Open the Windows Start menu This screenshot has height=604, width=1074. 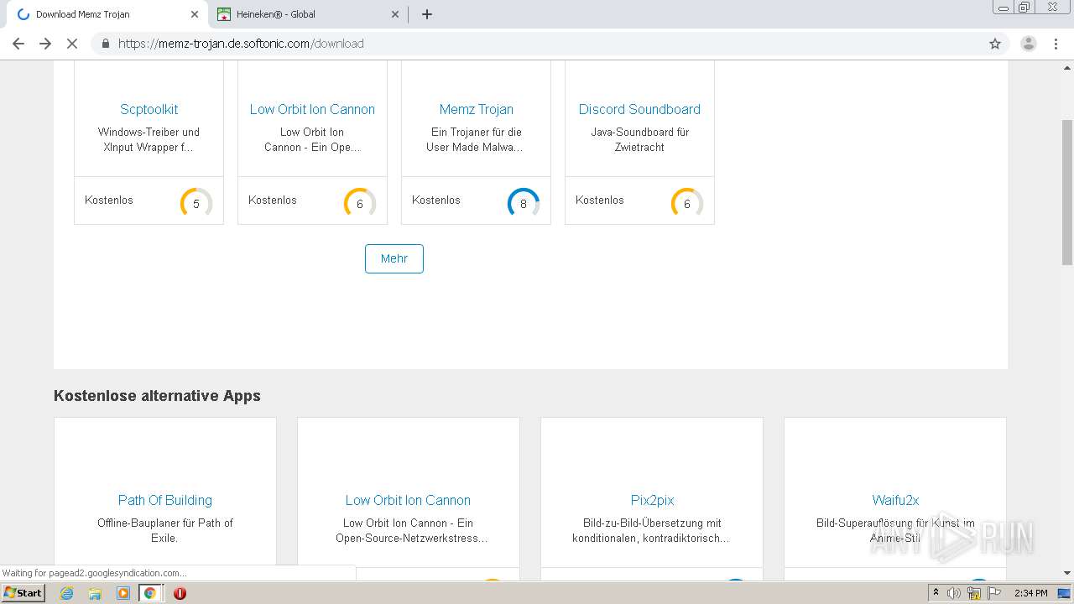(23, 592)
